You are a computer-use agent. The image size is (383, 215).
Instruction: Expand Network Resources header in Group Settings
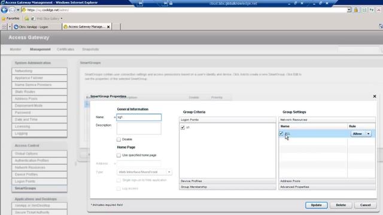coord(327,119)
